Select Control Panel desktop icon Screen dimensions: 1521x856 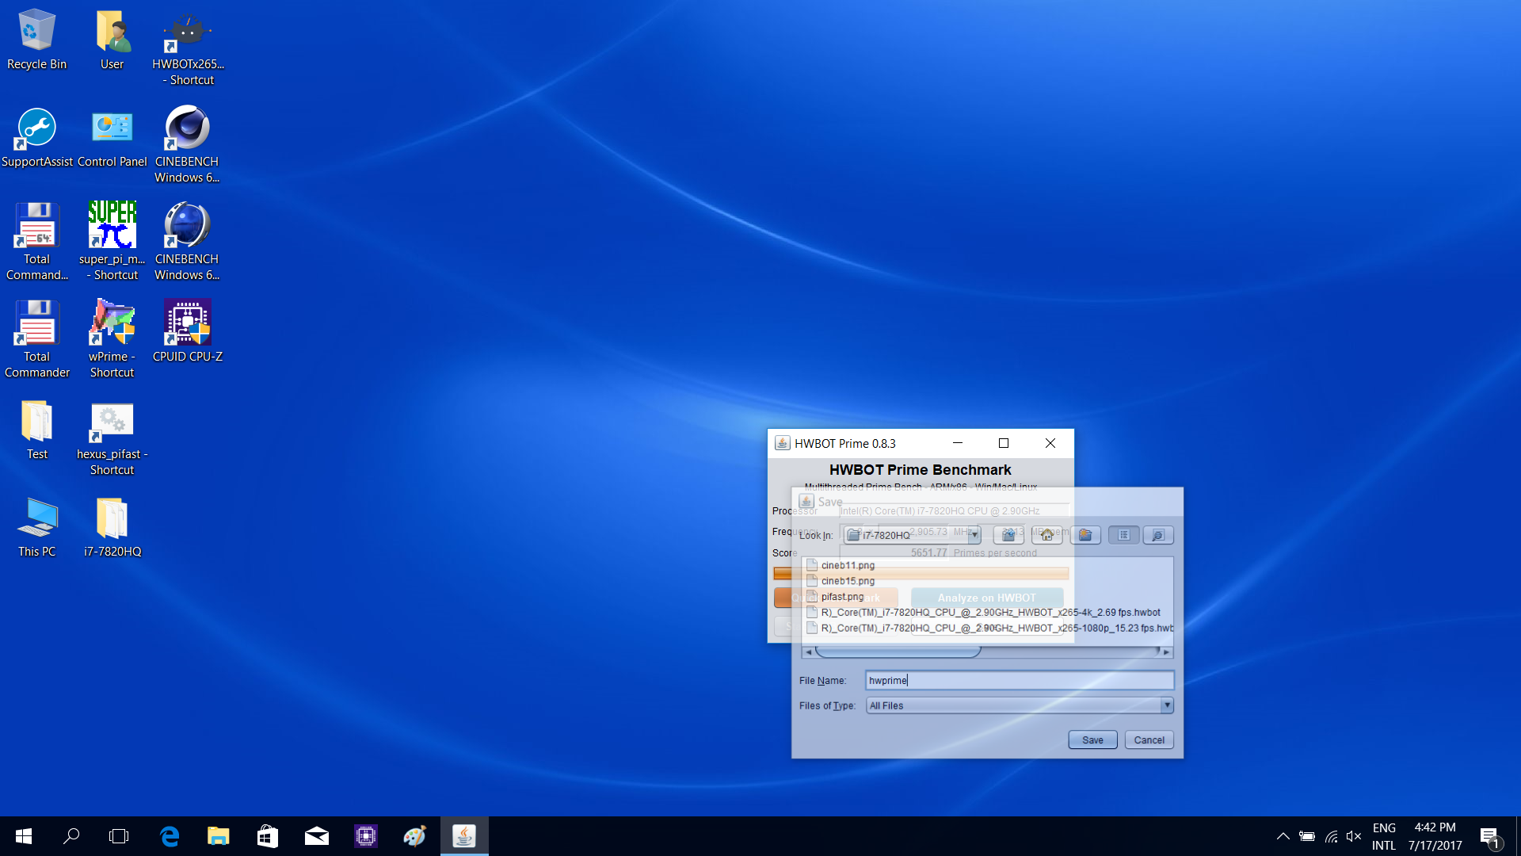(x=112, y=137)
